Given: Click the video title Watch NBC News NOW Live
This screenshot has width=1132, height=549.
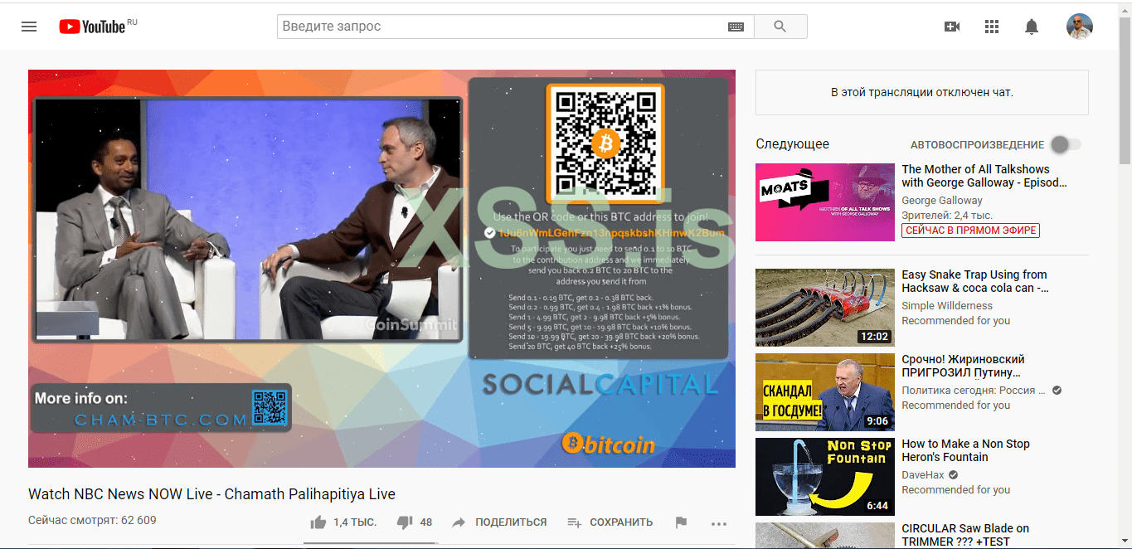Looking at the screenshot, I should point(211,494).
